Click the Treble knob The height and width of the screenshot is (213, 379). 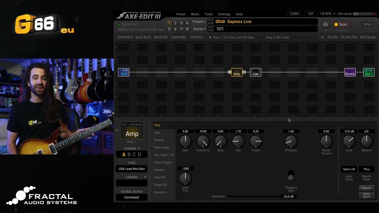[256, 141]
